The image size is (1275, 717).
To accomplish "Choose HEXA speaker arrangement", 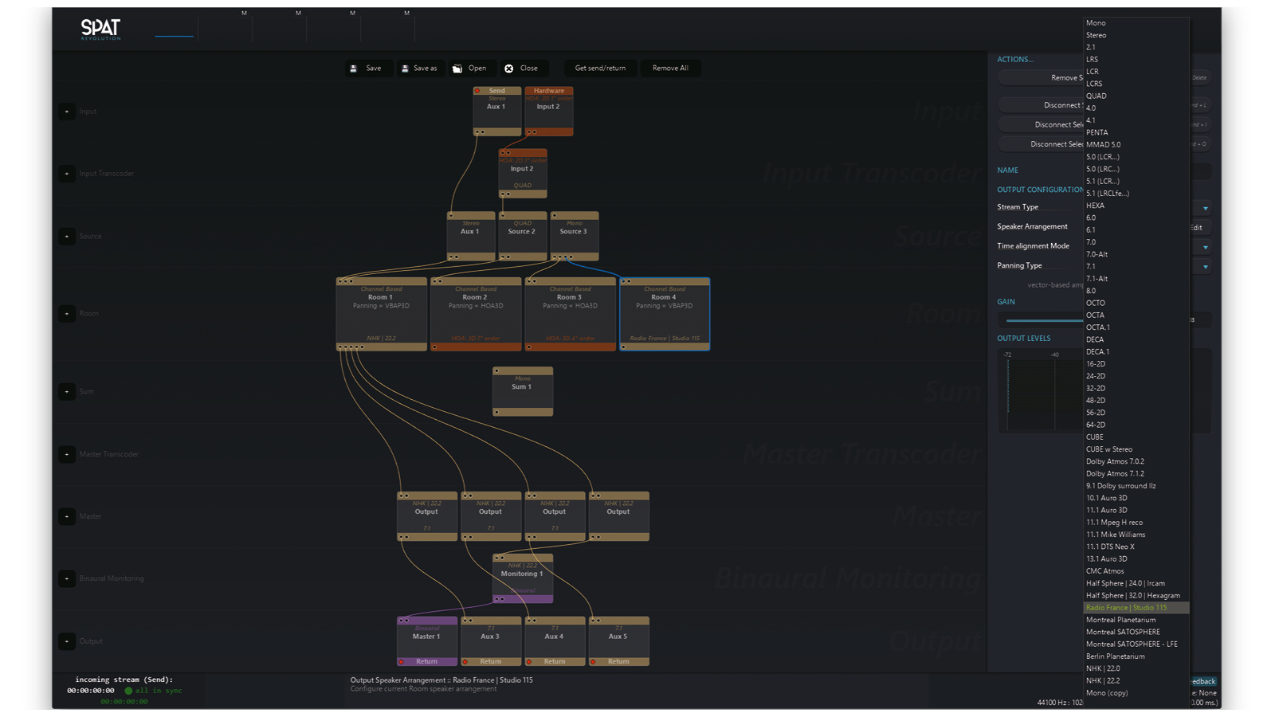I will click(1136, 206).
